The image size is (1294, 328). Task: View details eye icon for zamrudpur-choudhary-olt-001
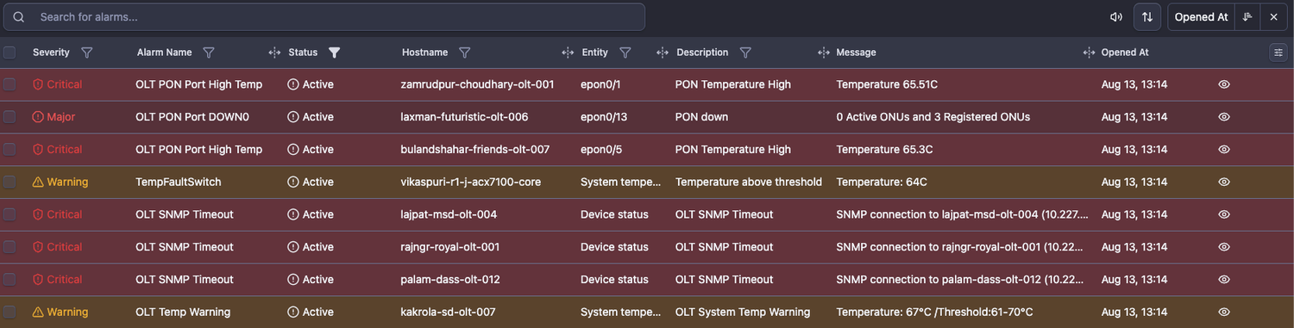pos(1223,84)
